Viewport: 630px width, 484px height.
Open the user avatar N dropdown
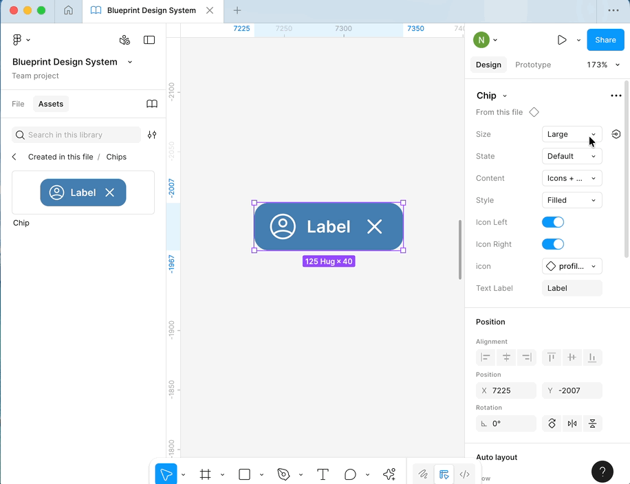pyautogui.click(x=486, y=40)
